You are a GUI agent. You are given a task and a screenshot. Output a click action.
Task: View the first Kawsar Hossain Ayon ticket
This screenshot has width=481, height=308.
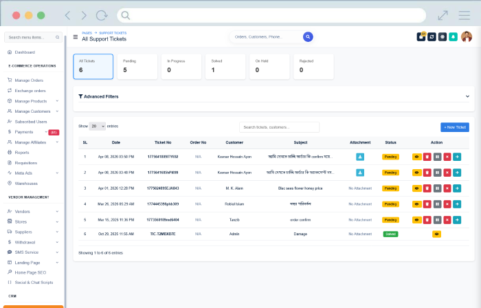click(416, 157)
